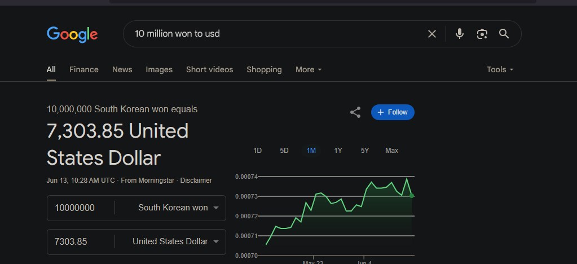
Task: Switch to the News tab
Action: 122,69
